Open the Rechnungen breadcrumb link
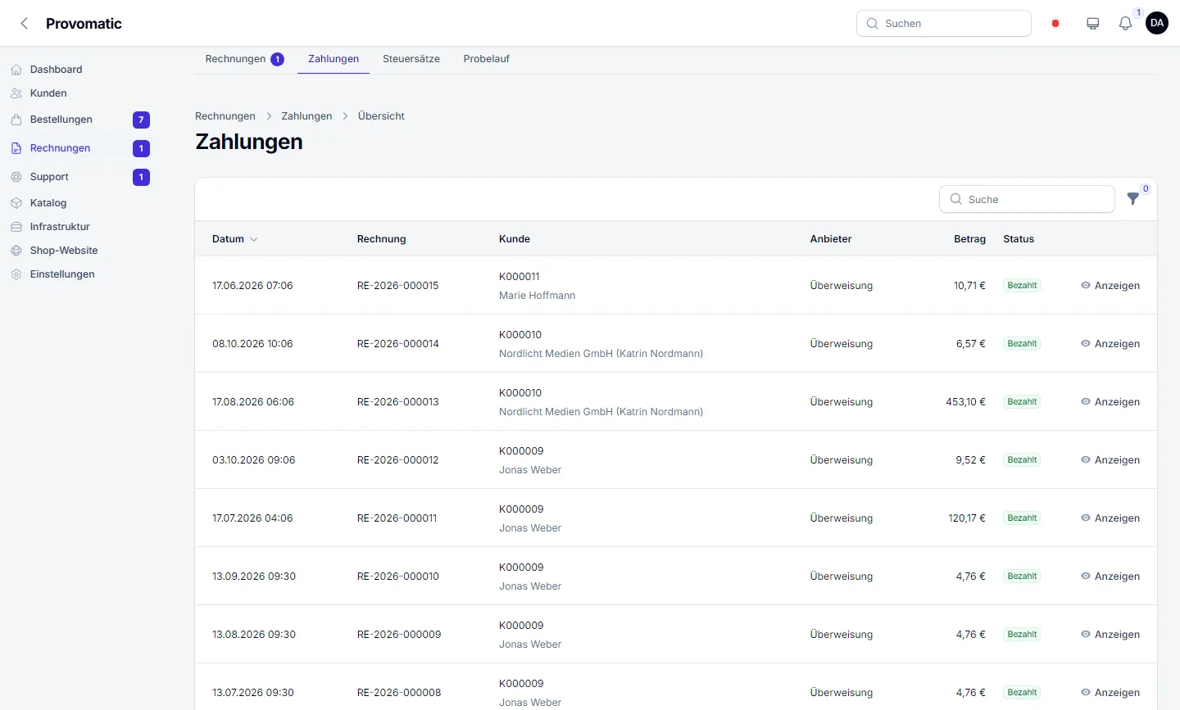The image size is (1180, 710). 225,116
